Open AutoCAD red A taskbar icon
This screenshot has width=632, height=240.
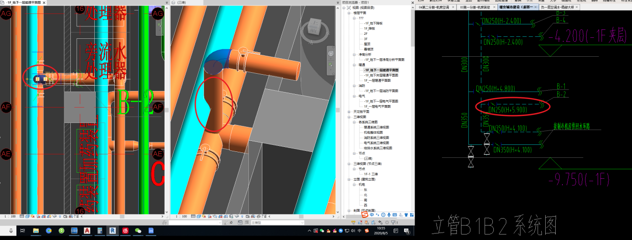(x=87, y=231)
